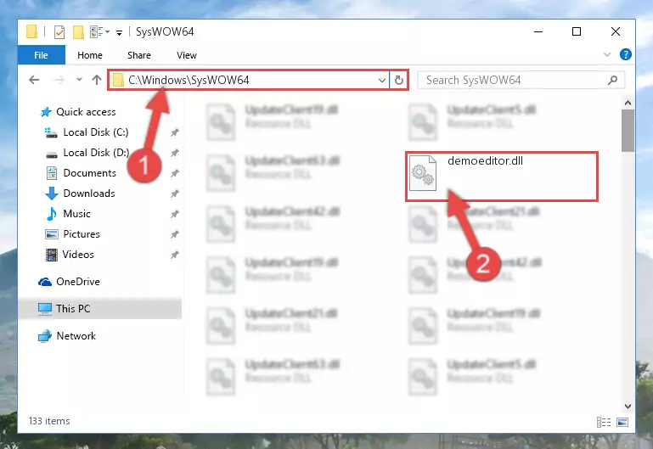Screen dimensions: 653x449
Task: Select This PC in navigation pane
Action: click(100, 309)
